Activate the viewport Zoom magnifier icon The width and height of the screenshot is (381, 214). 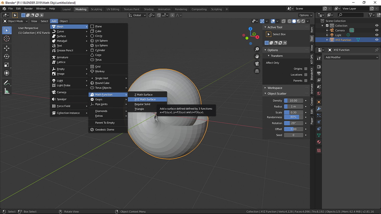(256, 49)
